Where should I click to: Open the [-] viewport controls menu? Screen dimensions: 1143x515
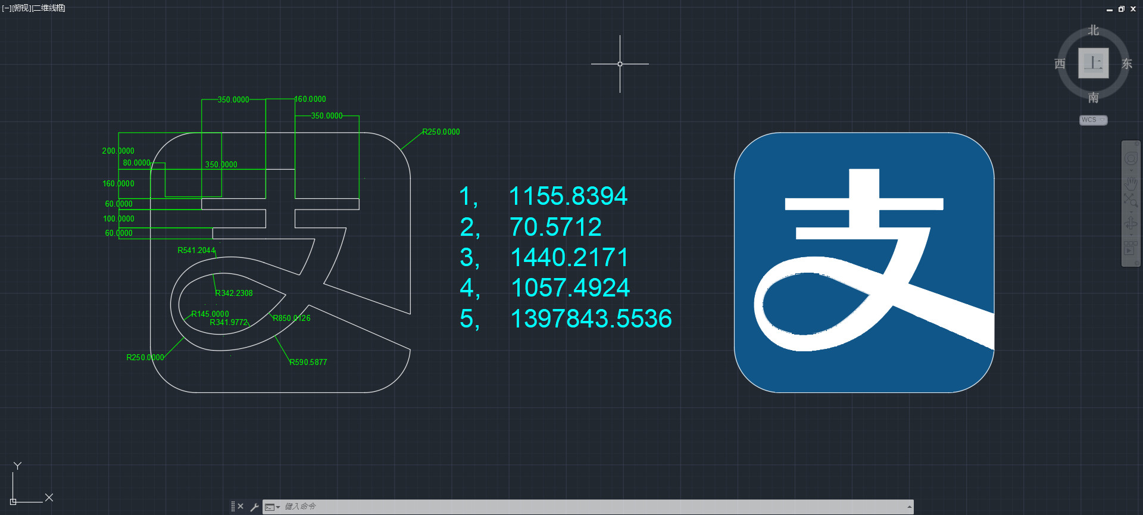click(7, 8)
